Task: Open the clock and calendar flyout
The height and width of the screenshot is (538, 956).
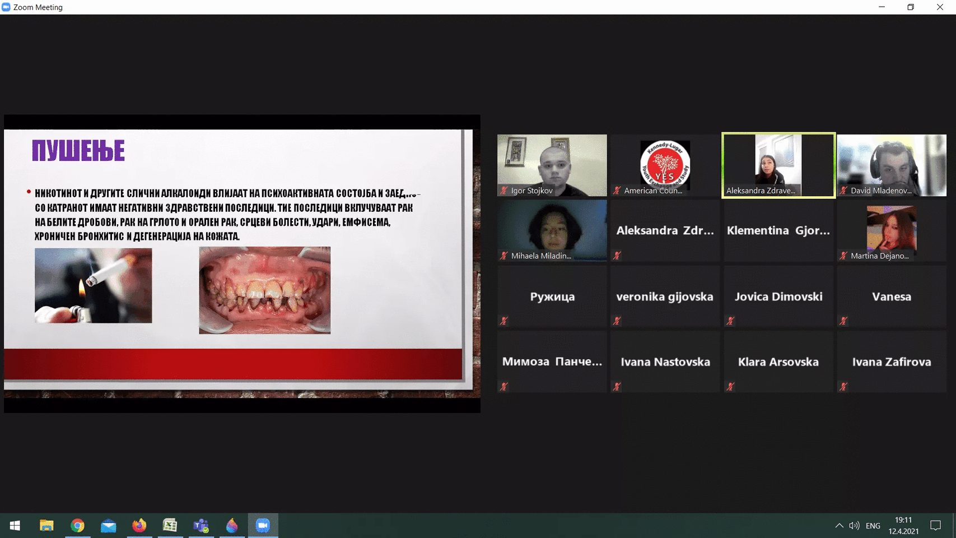Action: [x=903, y=526]
